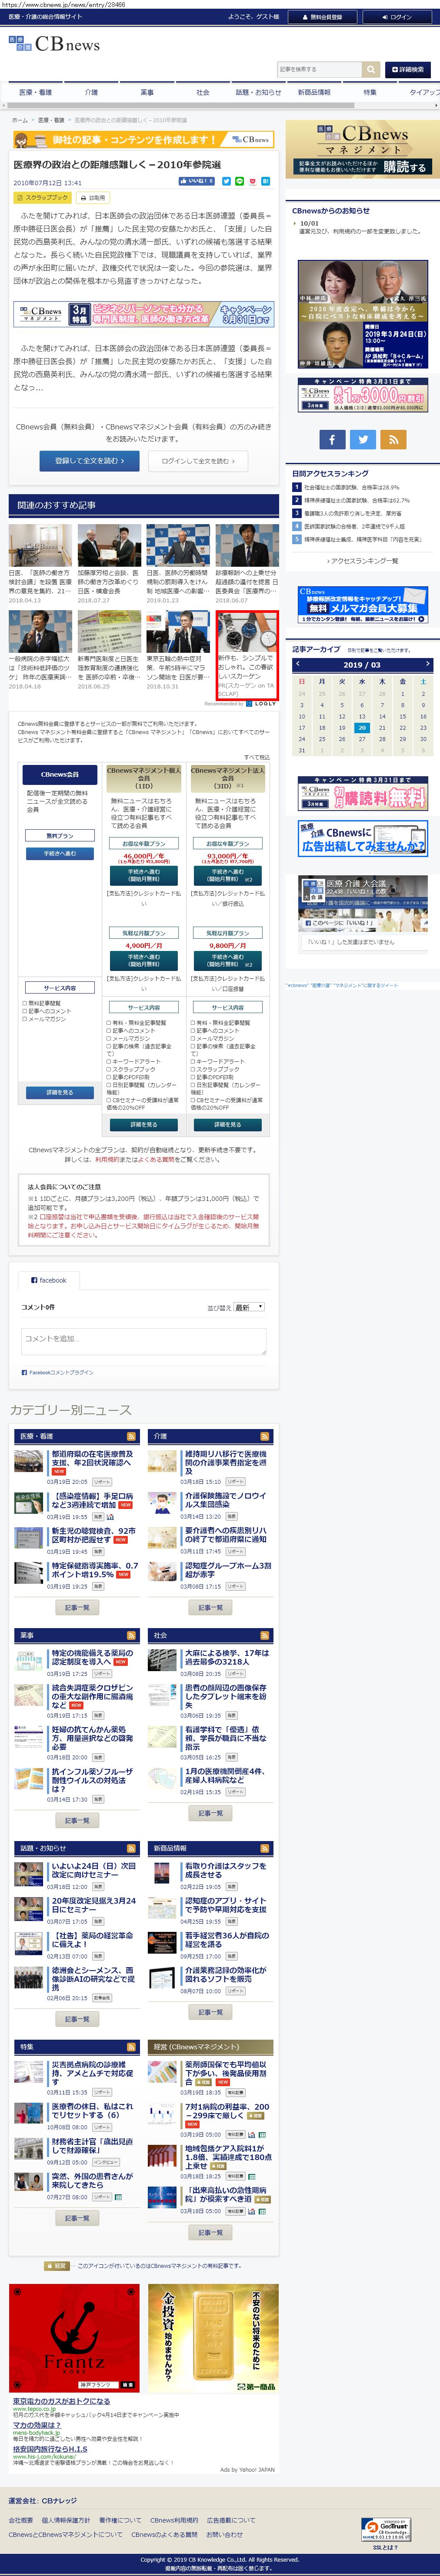Open the orange RSS feed icon in sidebar
Image resolution: width=440 pixels, height=2576 pixels.
click(393, 439)
